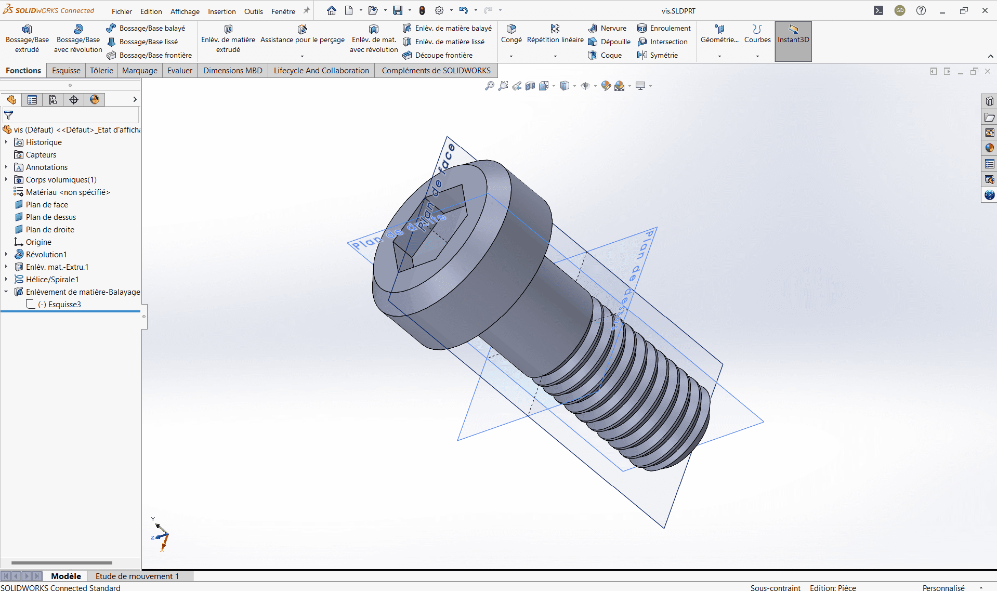997x591 pixels.
Task: Open the Insertion menu
Action: (222, 11)
